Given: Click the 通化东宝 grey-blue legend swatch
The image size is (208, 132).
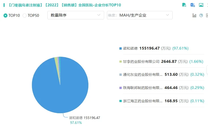Looking at the screenshot, I should (120, 75).
